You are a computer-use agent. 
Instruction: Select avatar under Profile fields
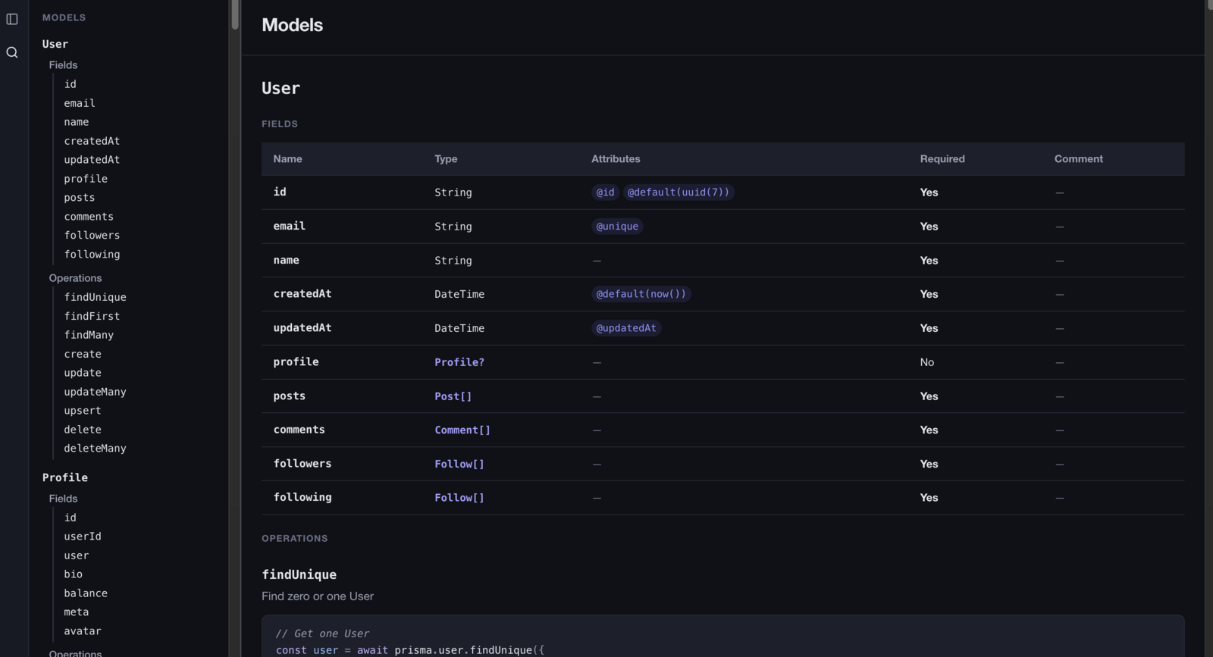click(x=83, y=631)
